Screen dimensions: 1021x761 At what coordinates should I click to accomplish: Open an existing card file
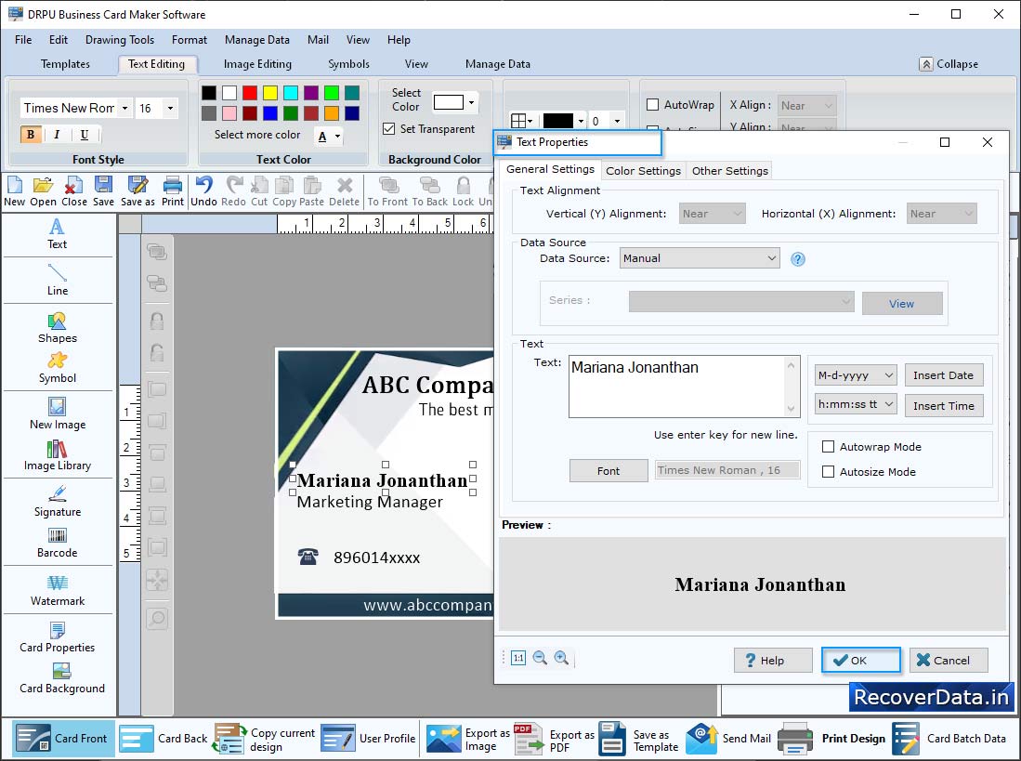(x=43, y=191)
